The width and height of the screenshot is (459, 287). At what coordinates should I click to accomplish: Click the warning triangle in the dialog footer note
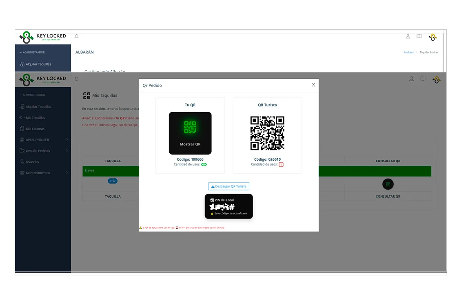[x=140, y=227]
